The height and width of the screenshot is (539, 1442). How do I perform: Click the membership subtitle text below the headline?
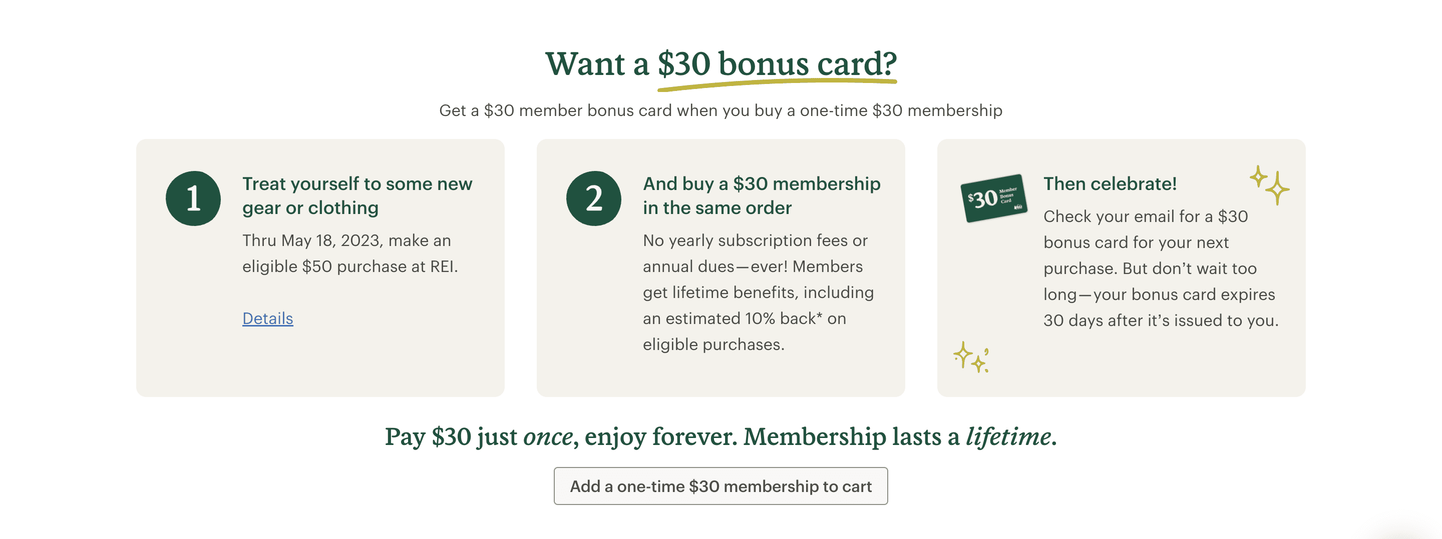click(x=721, y=110)
